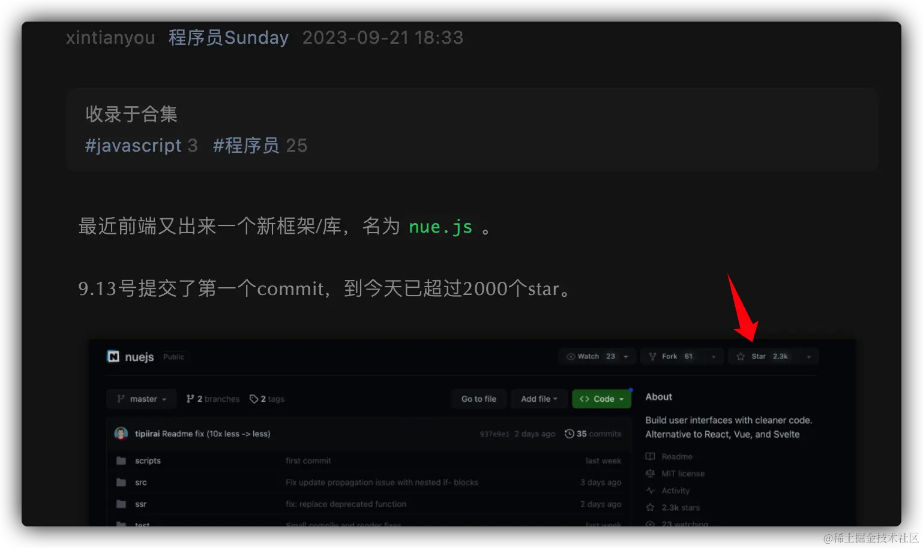The image size is (923, 548).
Task: Open the Readme link in About
Action: click(x=677, y=456)
